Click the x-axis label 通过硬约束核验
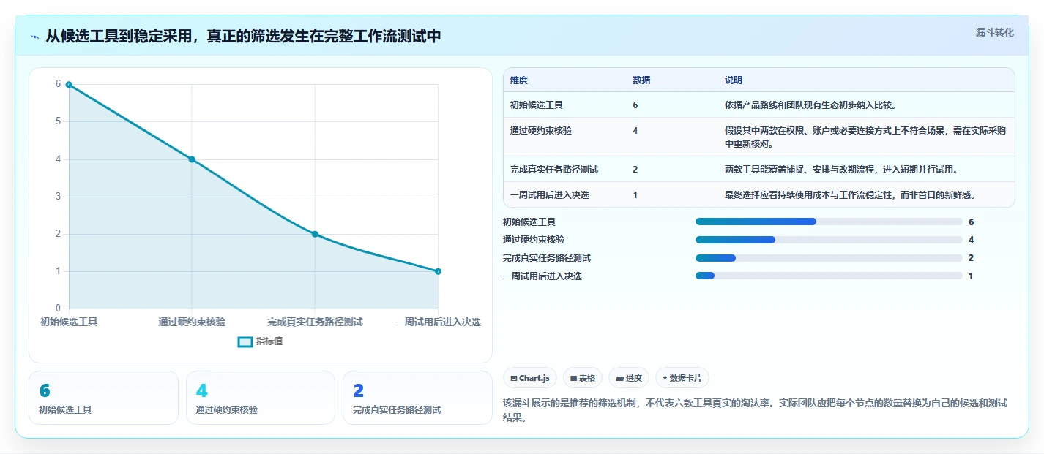This screenshot has width=1044, height=454. tap(192, 322)
